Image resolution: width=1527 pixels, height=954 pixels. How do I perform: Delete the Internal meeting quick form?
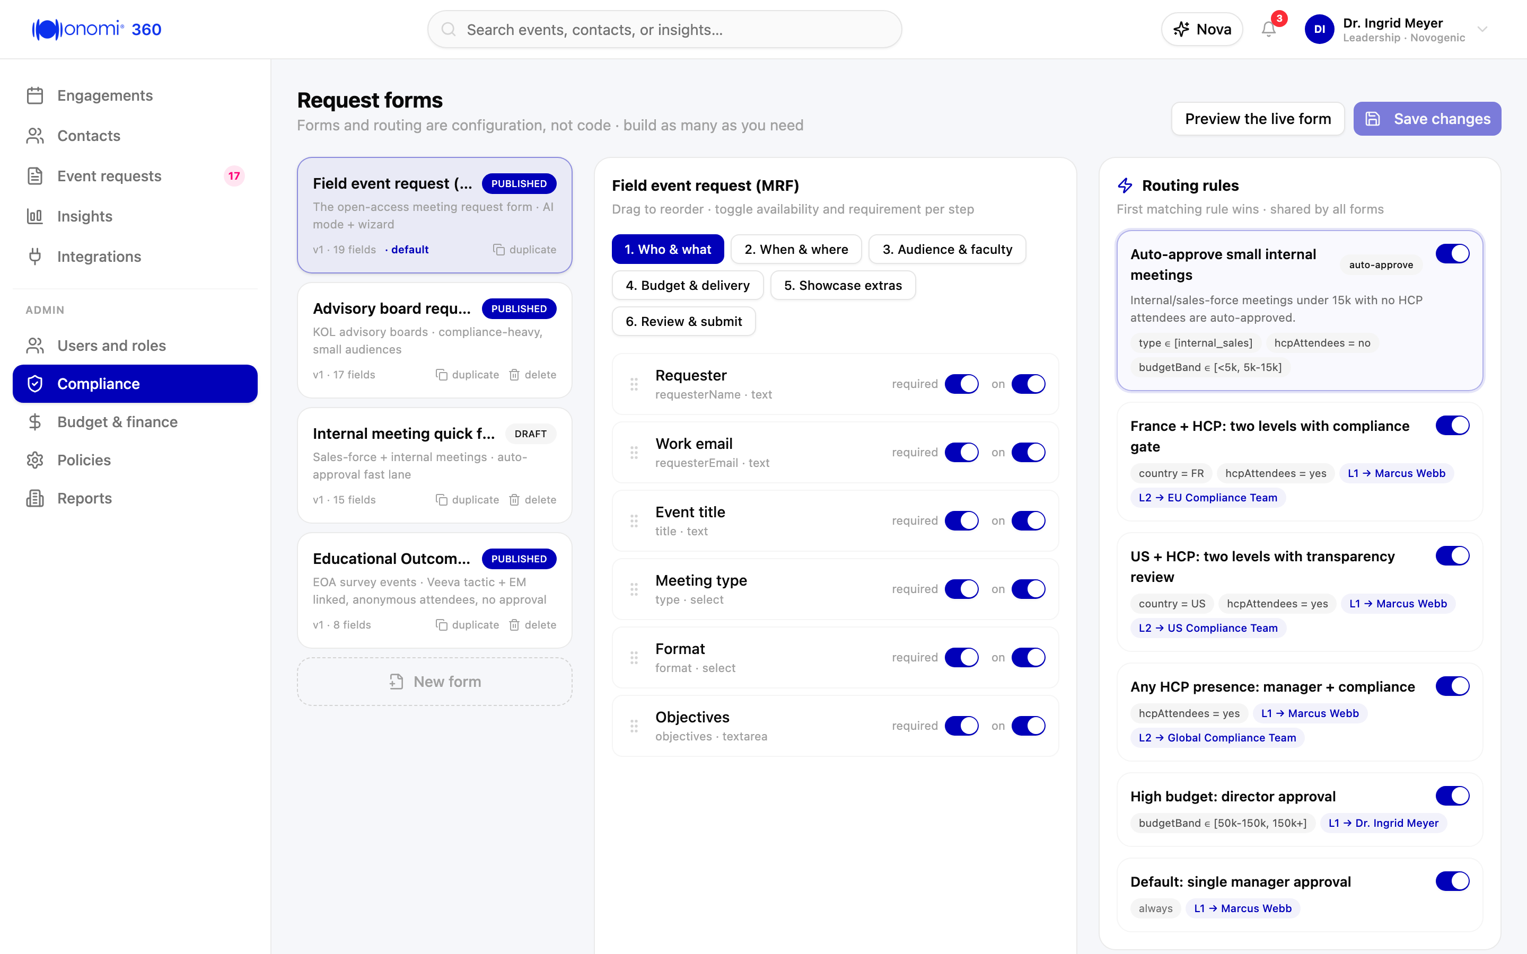pyautogui.click(x=532, y=500)
